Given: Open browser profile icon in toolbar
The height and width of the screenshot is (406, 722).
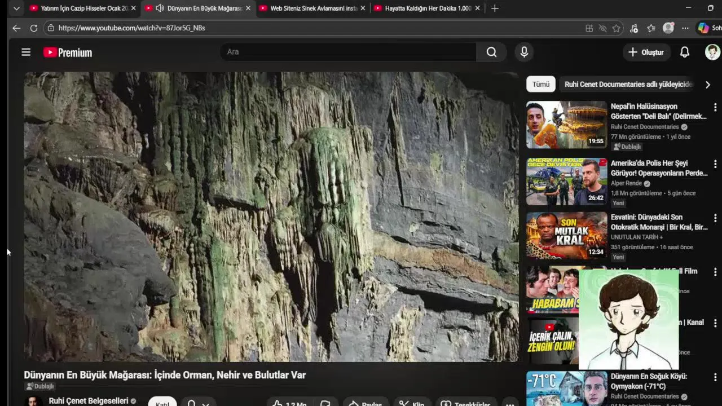Looking at the screenshot, I should pos(668,28).
